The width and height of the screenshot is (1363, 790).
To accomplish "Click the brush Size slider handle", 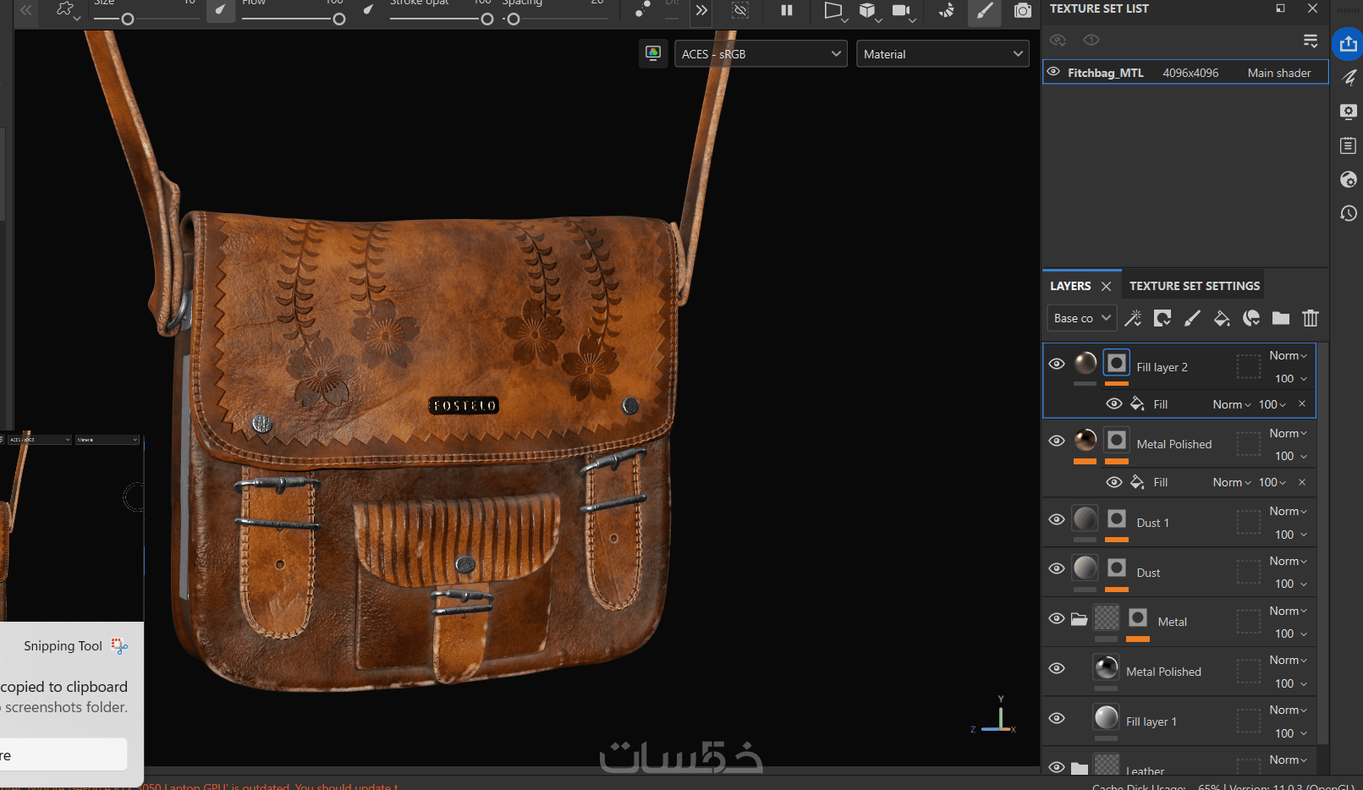I will pos(128,19).
